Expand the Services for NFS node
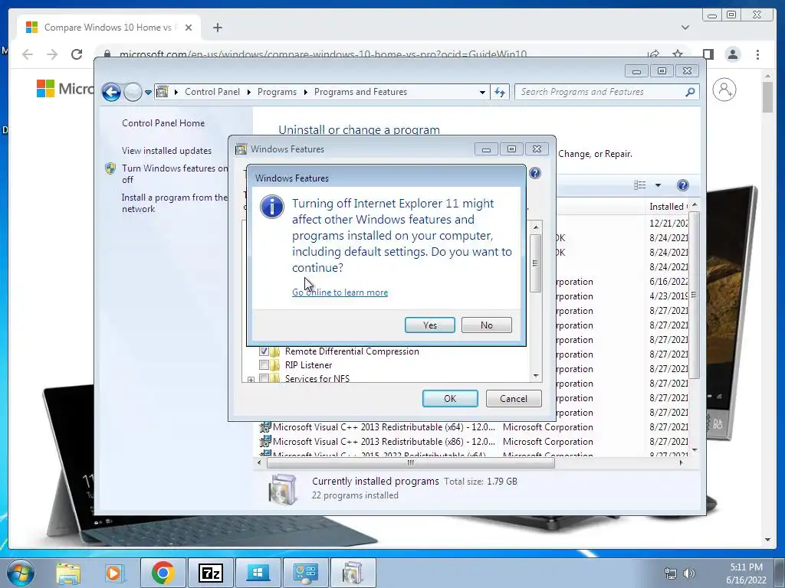The image size is (785, 588). [x=251, y=380]
